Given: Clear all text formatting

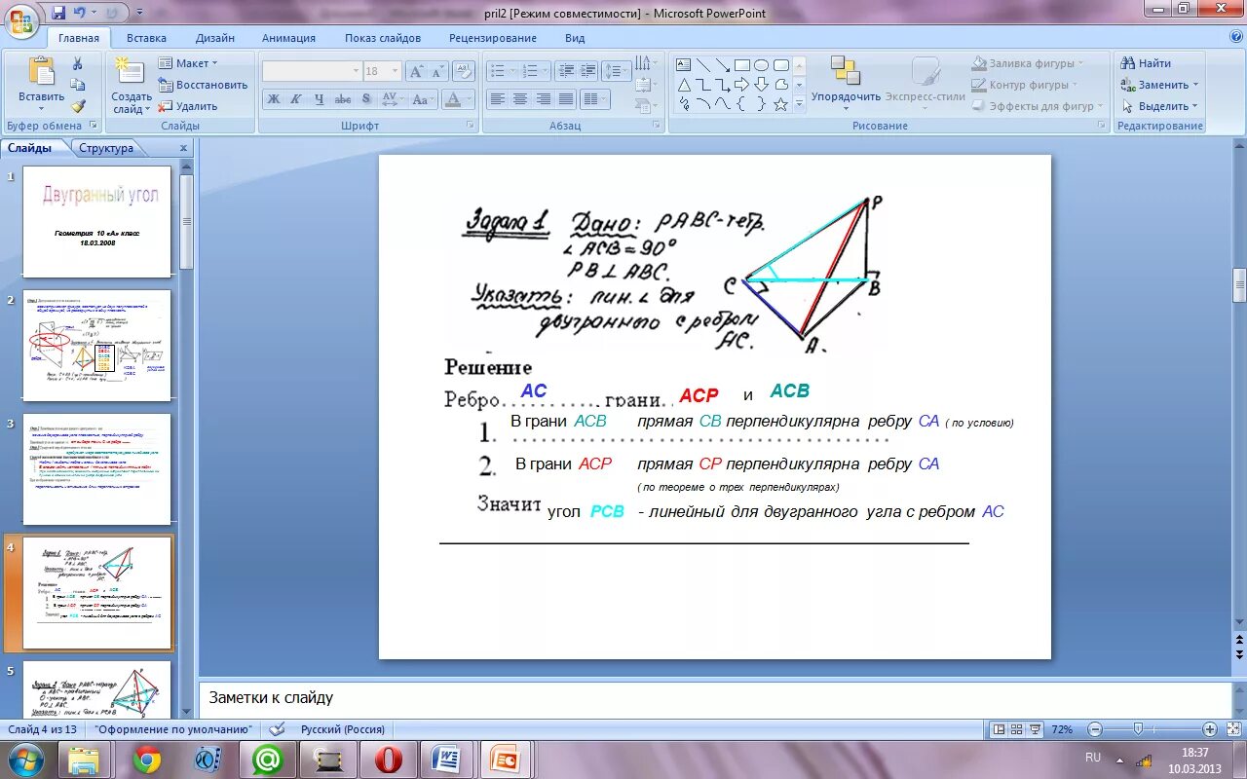Looking at the screenshot, I should (466, 71).
